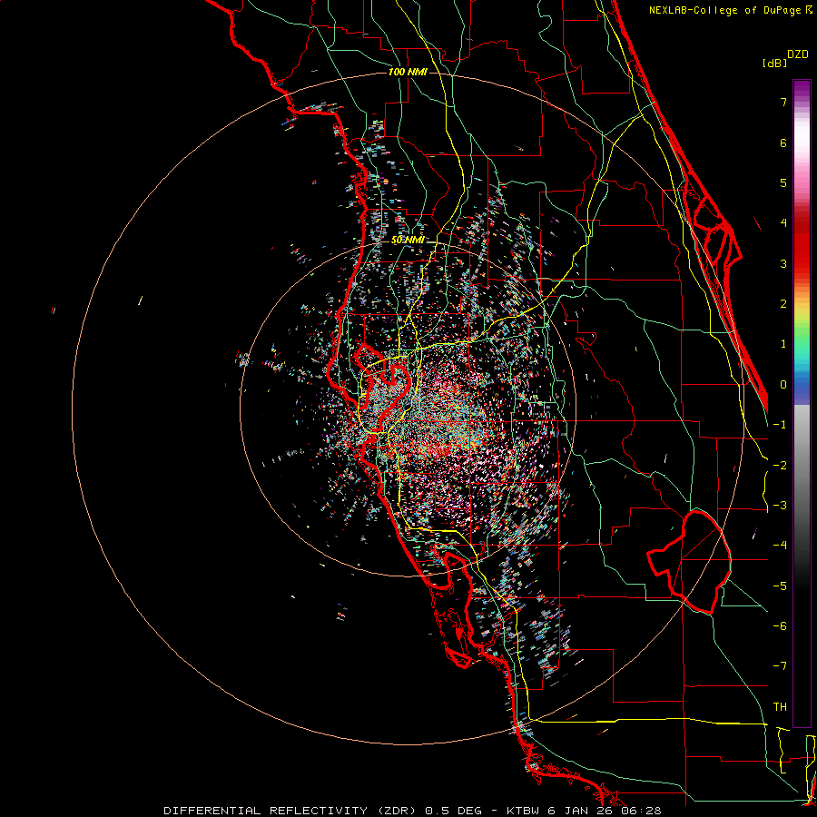The image size is (817, 817).
Task: Click the NEXLAB-College of DuPage label
Action: (x=726, y=10)
